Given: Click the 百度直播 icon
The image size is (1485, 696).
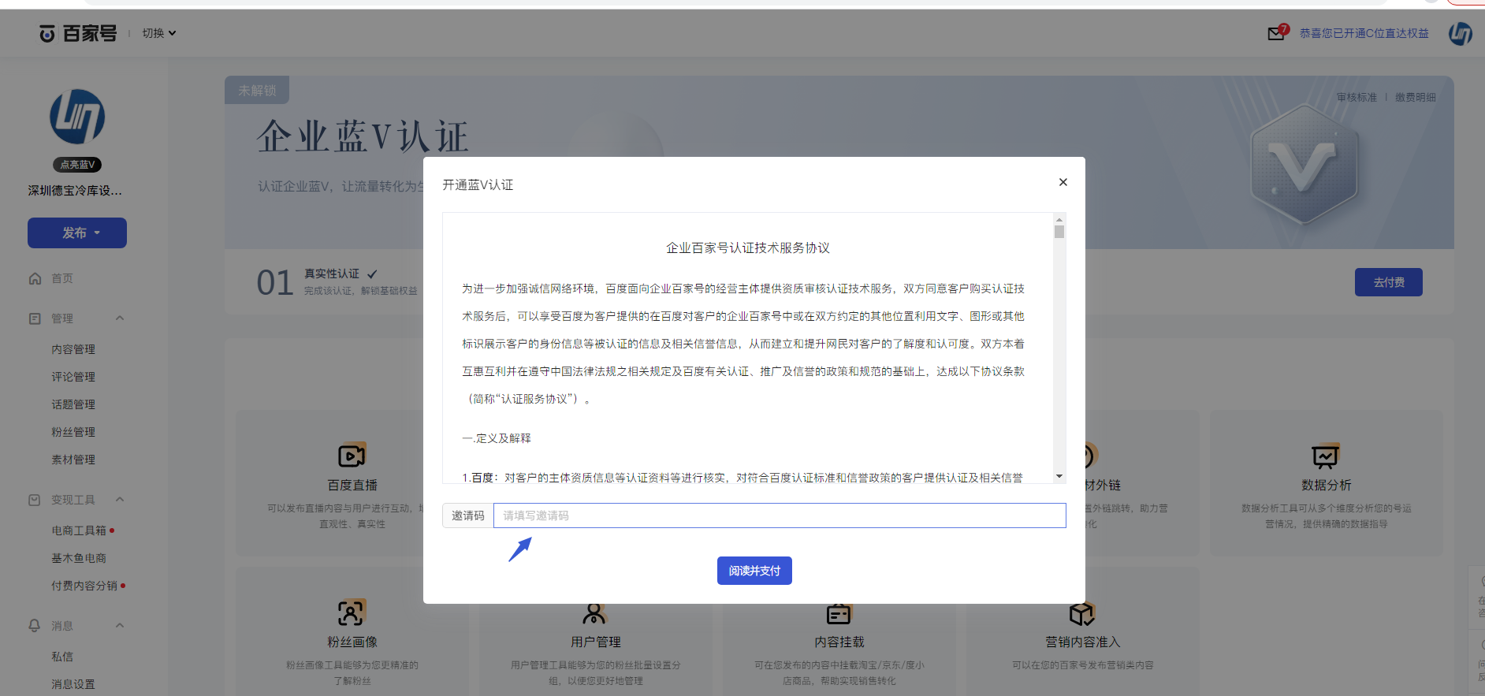Looking at the screenshot, I should click(x=352, y=456).
